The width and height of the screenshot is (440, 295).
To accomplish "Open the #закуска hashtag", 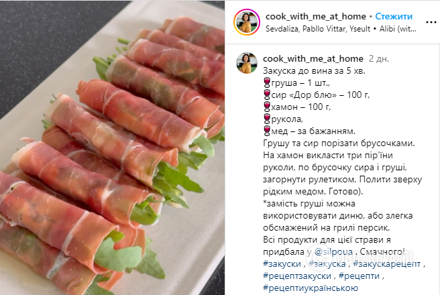I will pyautogui.click(x=327, y=264).
